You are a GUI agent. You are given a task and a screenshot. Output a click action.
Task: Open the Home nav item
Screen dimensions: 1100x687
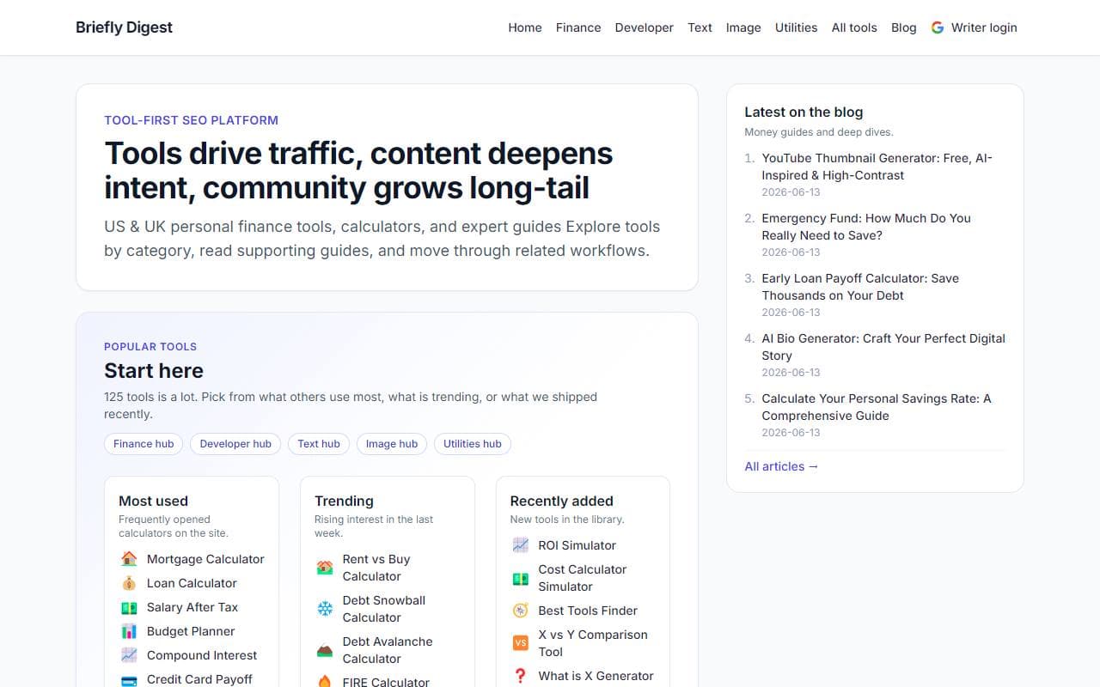pos(525,27)
